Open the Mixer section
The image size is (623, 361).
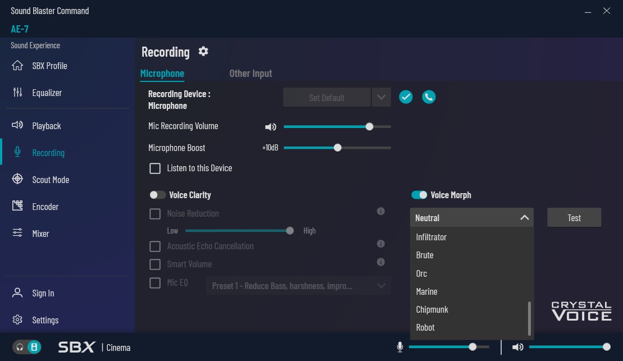[x=40, y=234]
